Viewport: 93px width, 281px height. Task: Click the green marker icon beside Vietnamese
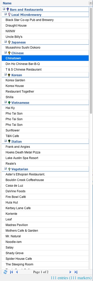(9, 103)
